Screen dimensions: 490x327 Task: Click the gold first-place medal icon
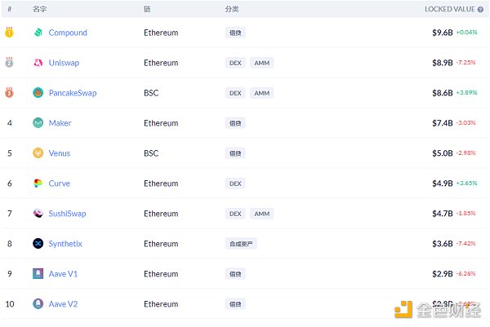pyautogui.click(x=9, y=33)
